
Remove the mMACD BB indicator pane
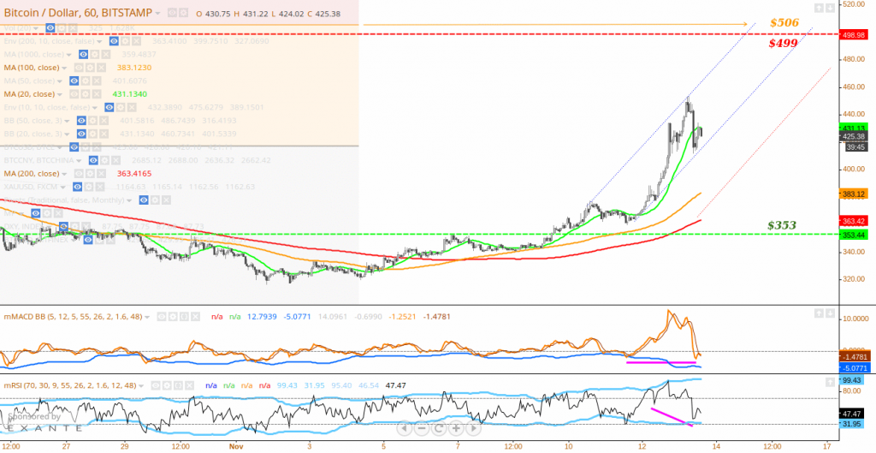[x=195, y=317]
